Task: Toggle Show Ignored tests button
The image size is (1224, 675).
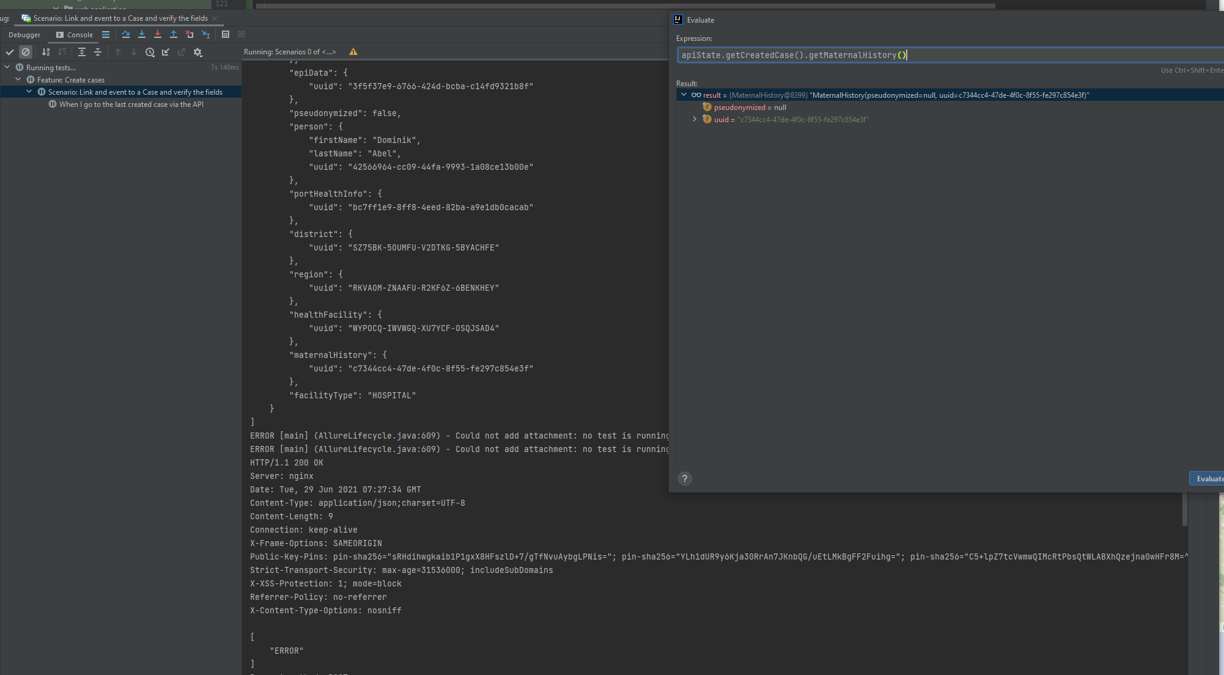Action: click(26, 53)
